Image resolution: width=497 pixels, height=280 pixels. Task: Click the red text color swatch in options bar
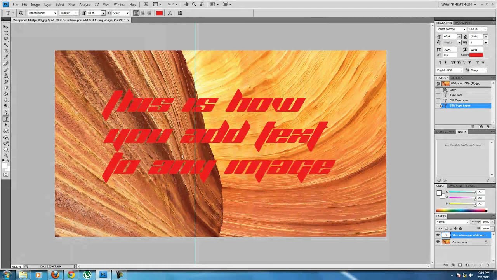(159, 13)
